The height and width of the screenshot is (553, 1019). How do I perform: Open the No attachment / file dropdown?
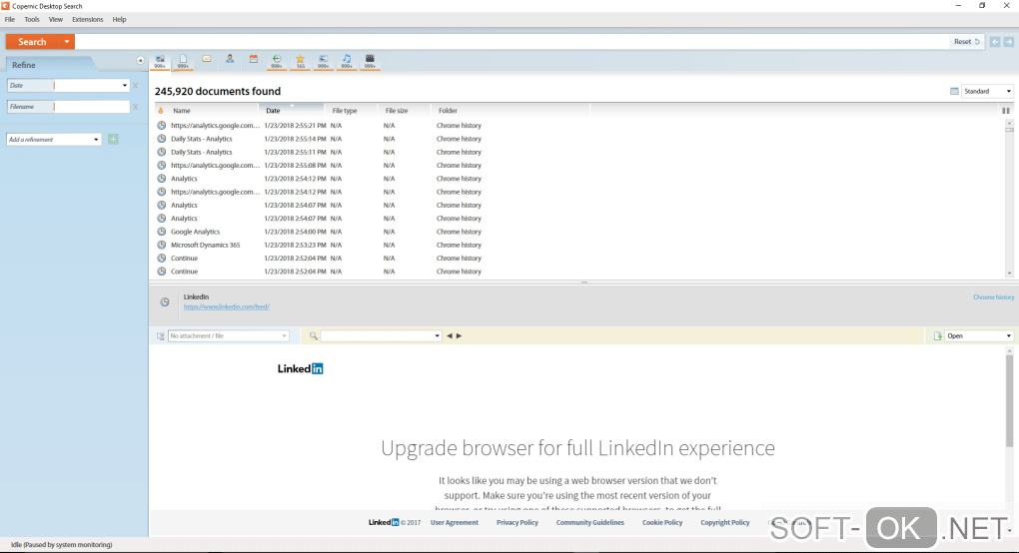point(284,336)
